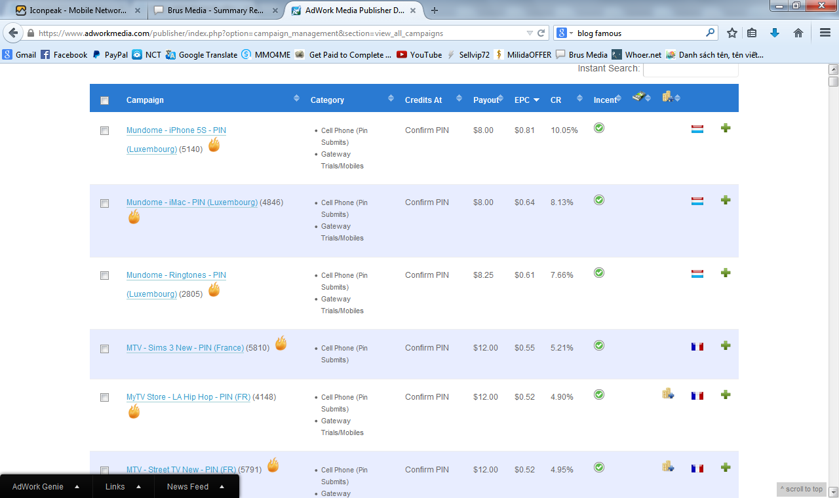Screen dimensions: 839x498
Task: Click the scroll to top button
Action: [801, 489]
